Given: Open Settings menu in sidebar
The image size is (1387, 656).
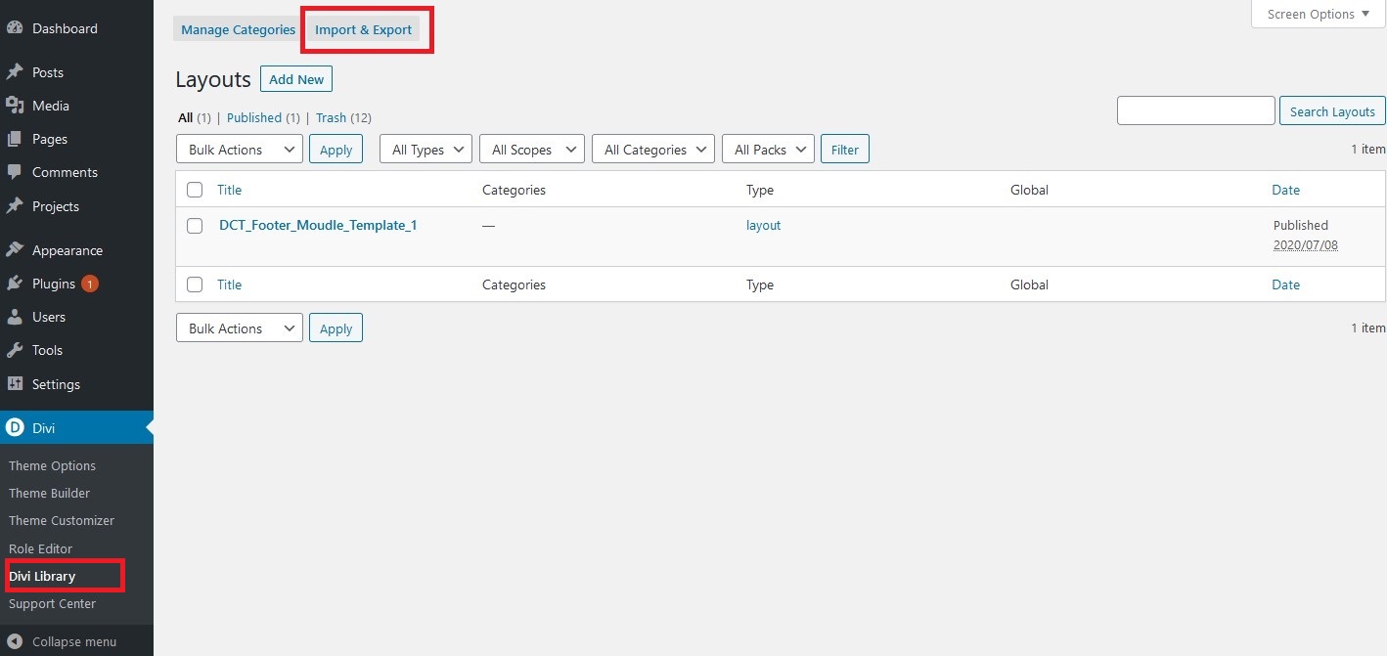Looking at the screenshot, I should click(x=56, y=384).
